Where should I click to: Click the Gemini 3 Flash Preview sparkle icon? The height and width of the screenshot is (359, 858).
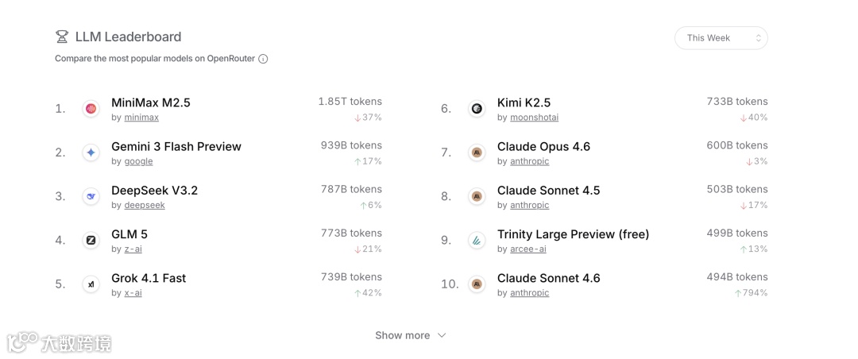pyautogui.click(x=91, y=152)
